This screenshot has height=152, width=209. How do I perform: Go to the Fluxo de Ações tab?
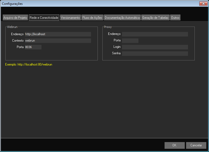[x=92, y=18]
